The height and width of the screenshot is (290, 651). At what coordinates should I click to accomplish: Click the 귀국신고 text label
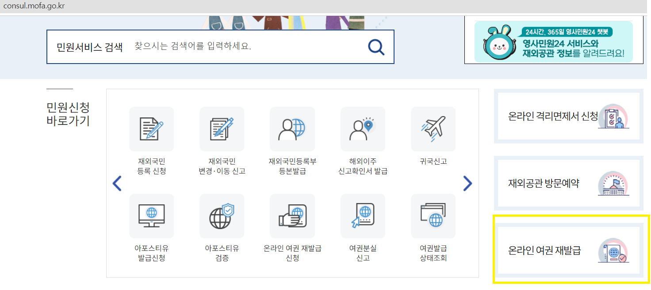tap(433, 162)
